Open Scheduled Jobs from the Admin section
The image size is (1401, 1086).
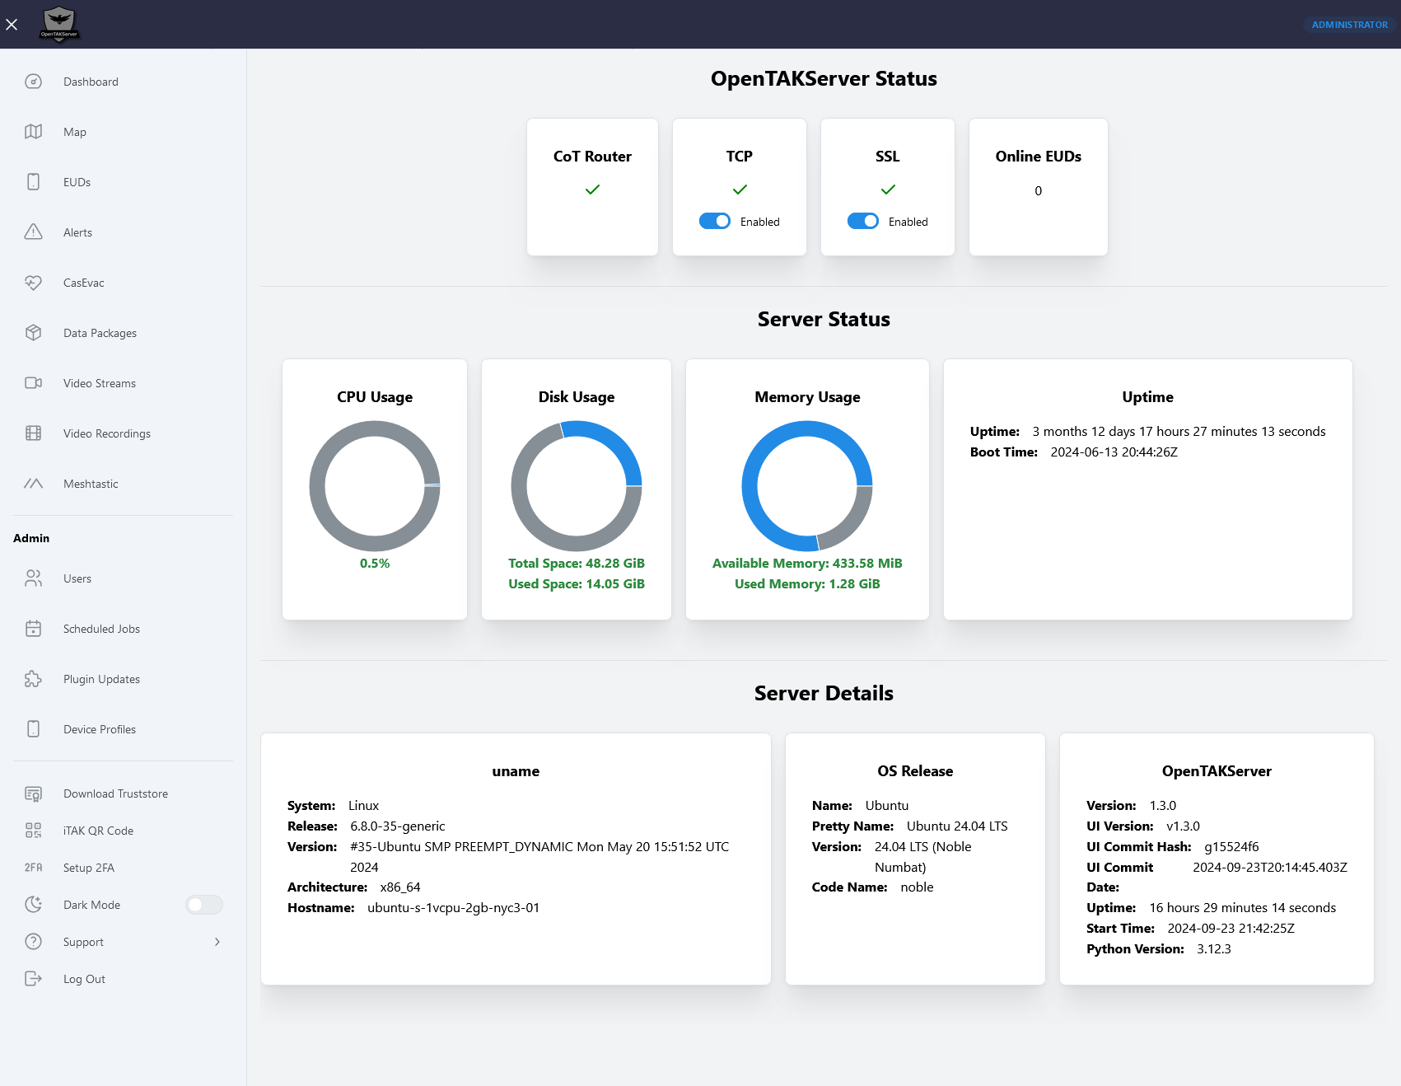(x=101, y=629)
